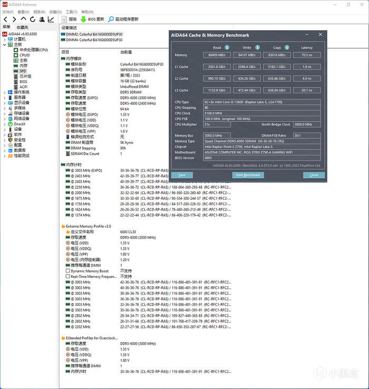369x389 pixels.
Task: Open the 帮助(H) menu
Action: point(88,12)
